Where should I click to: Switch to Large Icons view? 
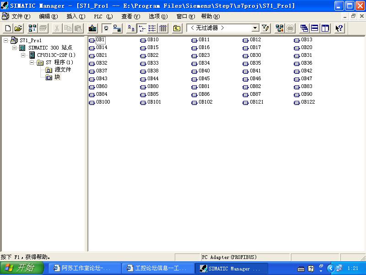(131, 28)
